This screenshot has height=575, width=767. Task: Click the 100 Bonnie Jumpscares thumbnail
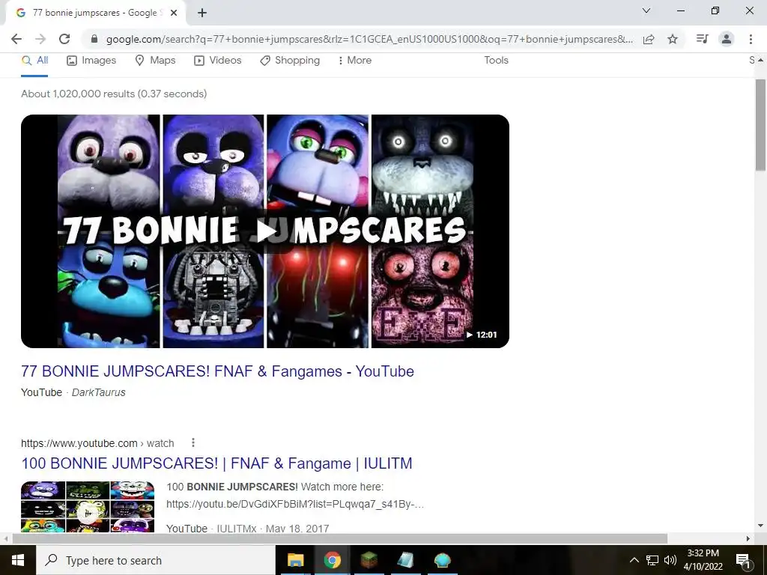88,507
